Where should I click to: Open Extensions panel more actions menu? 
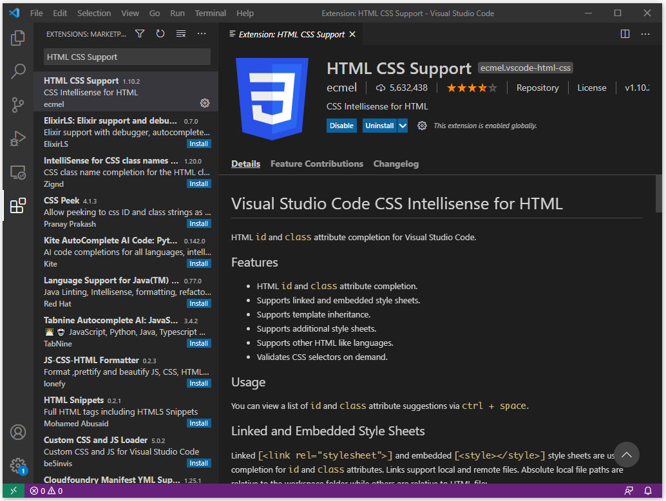pos(202,33)
